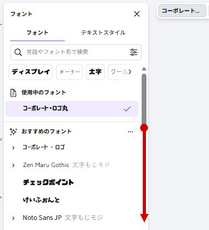Select the 太字 category chip
The width and height of the screenshot is (209, 230).
95,72
